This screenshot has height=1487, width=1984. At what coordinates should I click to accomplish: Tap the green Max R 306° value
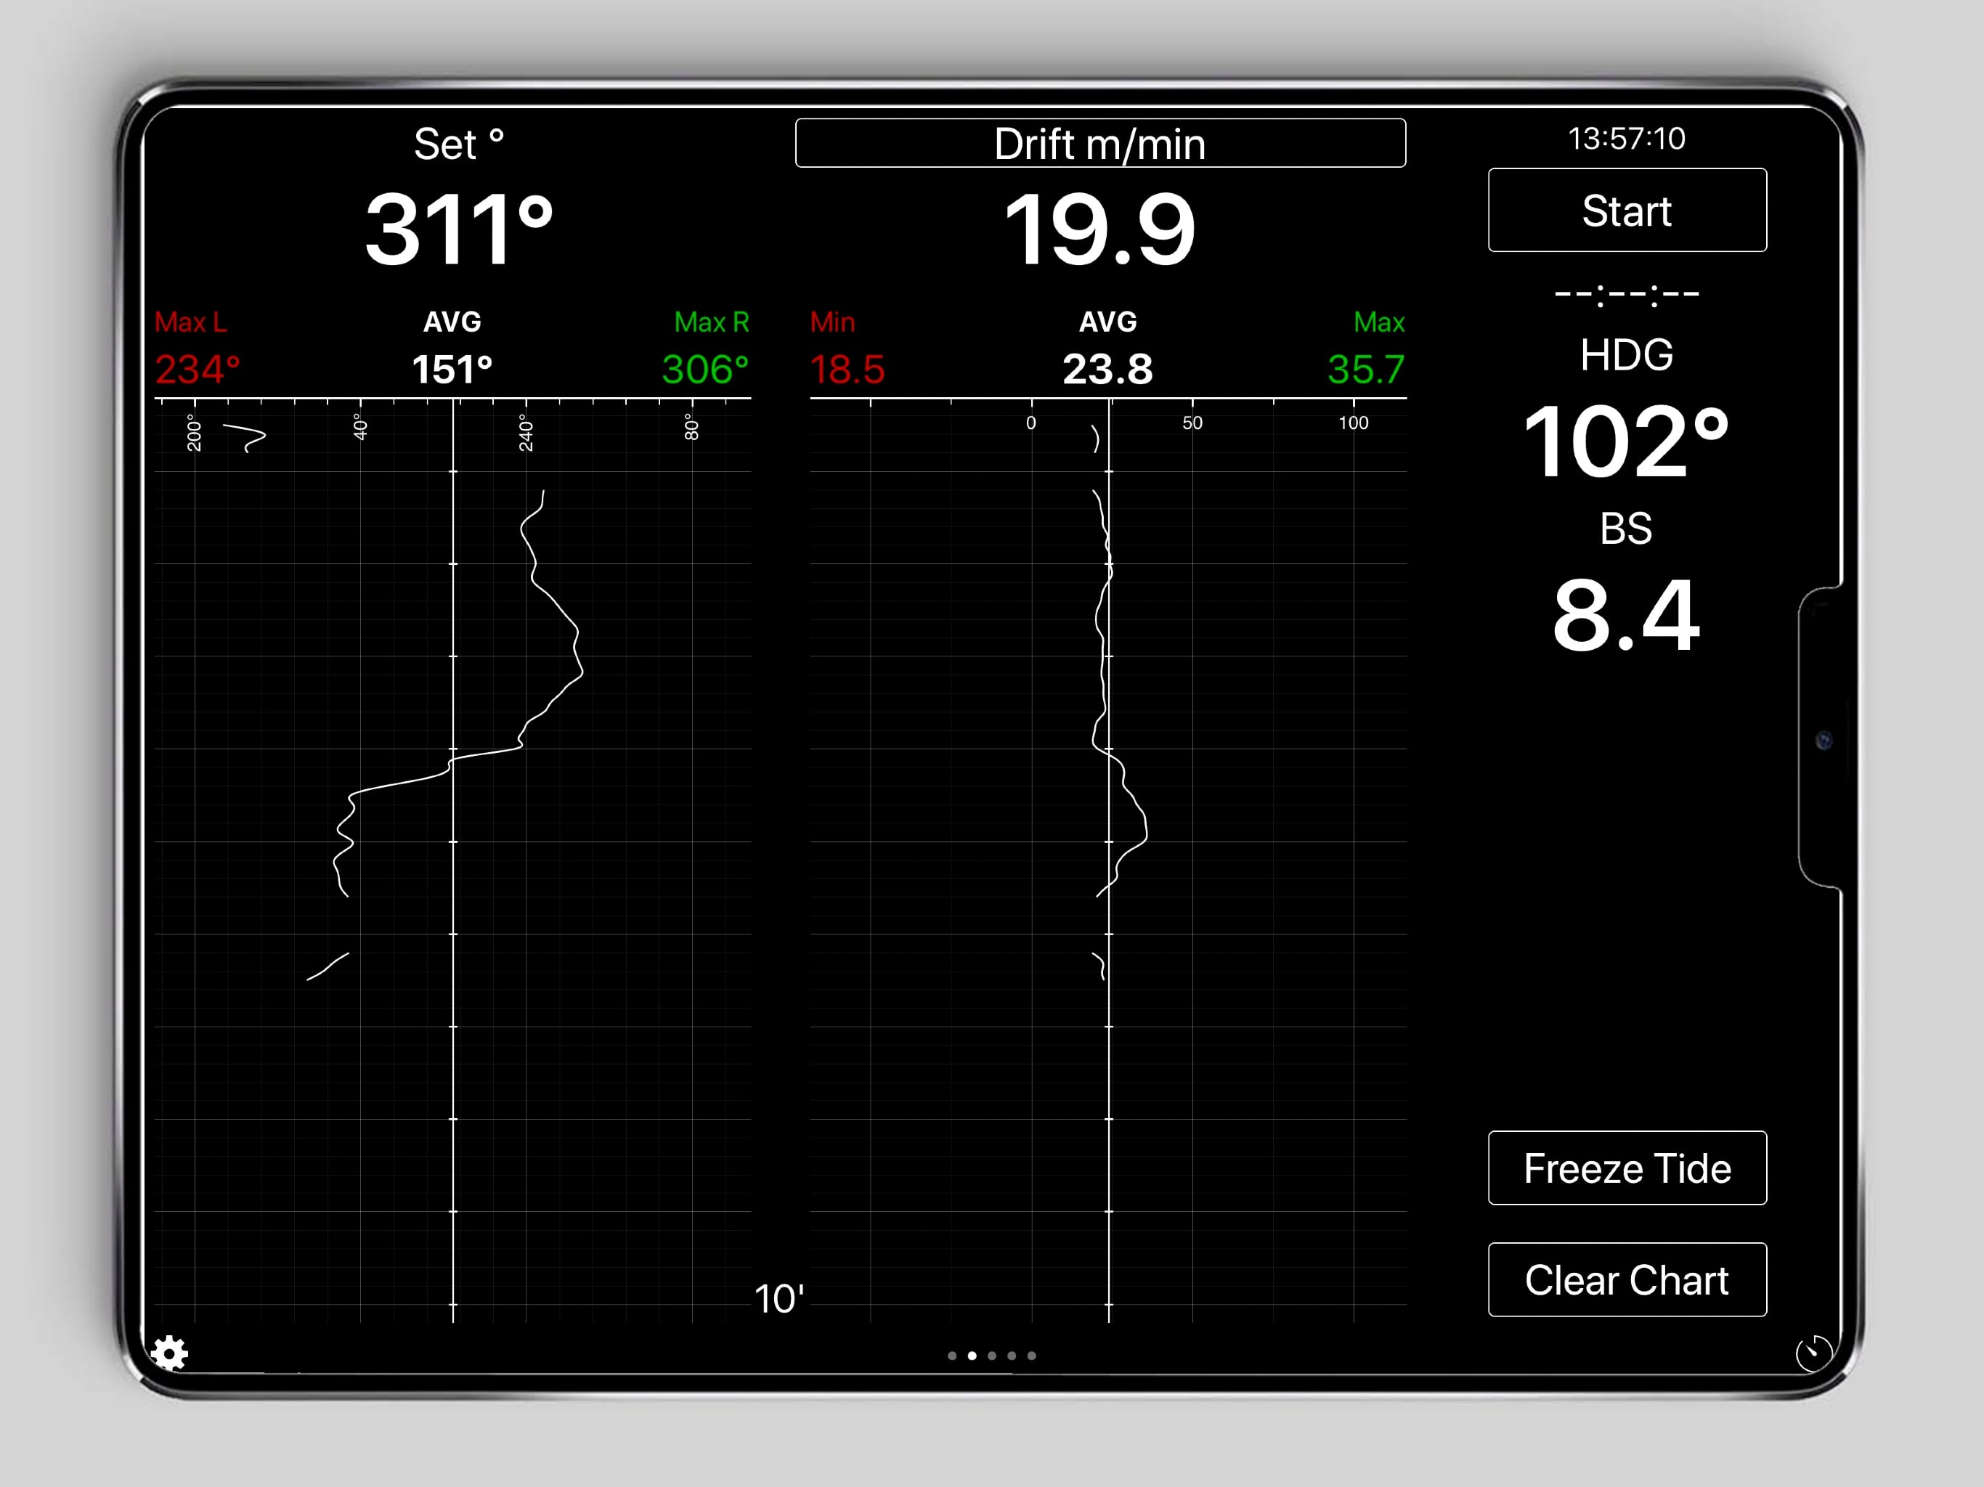pos(705,369)
